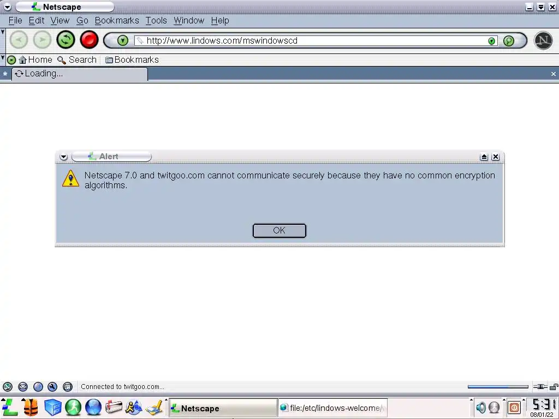
Task: Click Search on the personal toolbar
Action: [77, 60]
